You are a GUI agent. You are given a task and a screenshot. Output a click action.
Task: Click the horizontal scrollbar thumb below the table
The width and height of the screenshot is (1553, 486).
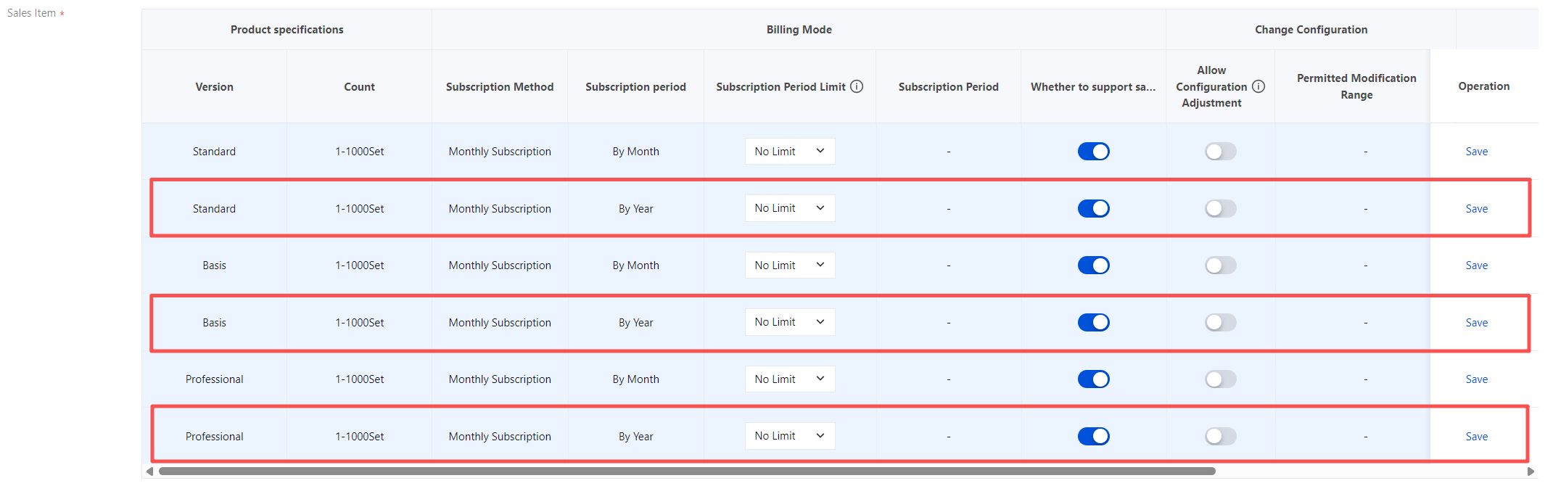(686, 471)
